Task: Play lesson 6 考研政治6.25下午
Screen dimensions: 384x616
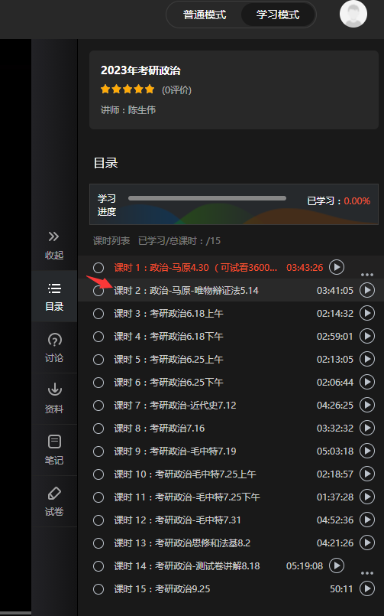Action: click(x=367, y=383)
